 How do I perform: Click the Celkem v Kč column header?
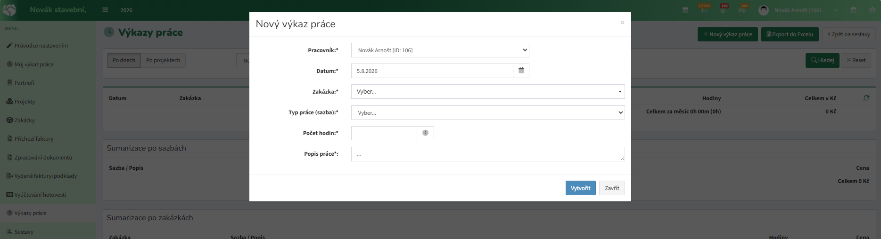(x=820, y=98)
